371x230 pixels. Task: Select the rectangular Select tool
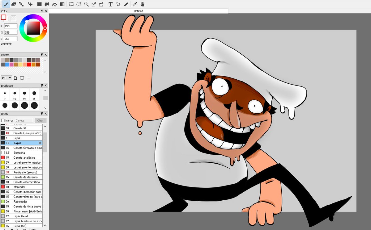pos(71,4)
